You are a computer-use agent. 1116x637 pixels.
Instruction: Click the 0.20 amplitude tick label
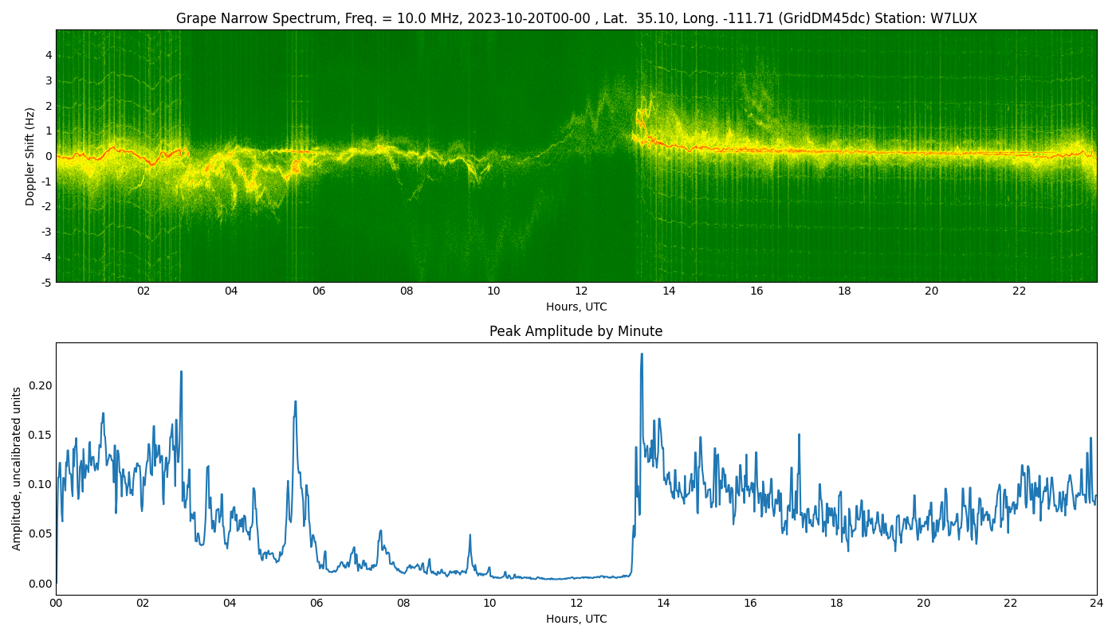coord(40,385)
